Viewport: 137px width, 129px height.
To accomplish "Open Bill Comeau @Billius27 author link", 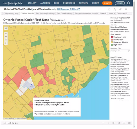I will [x=68, y=9].
